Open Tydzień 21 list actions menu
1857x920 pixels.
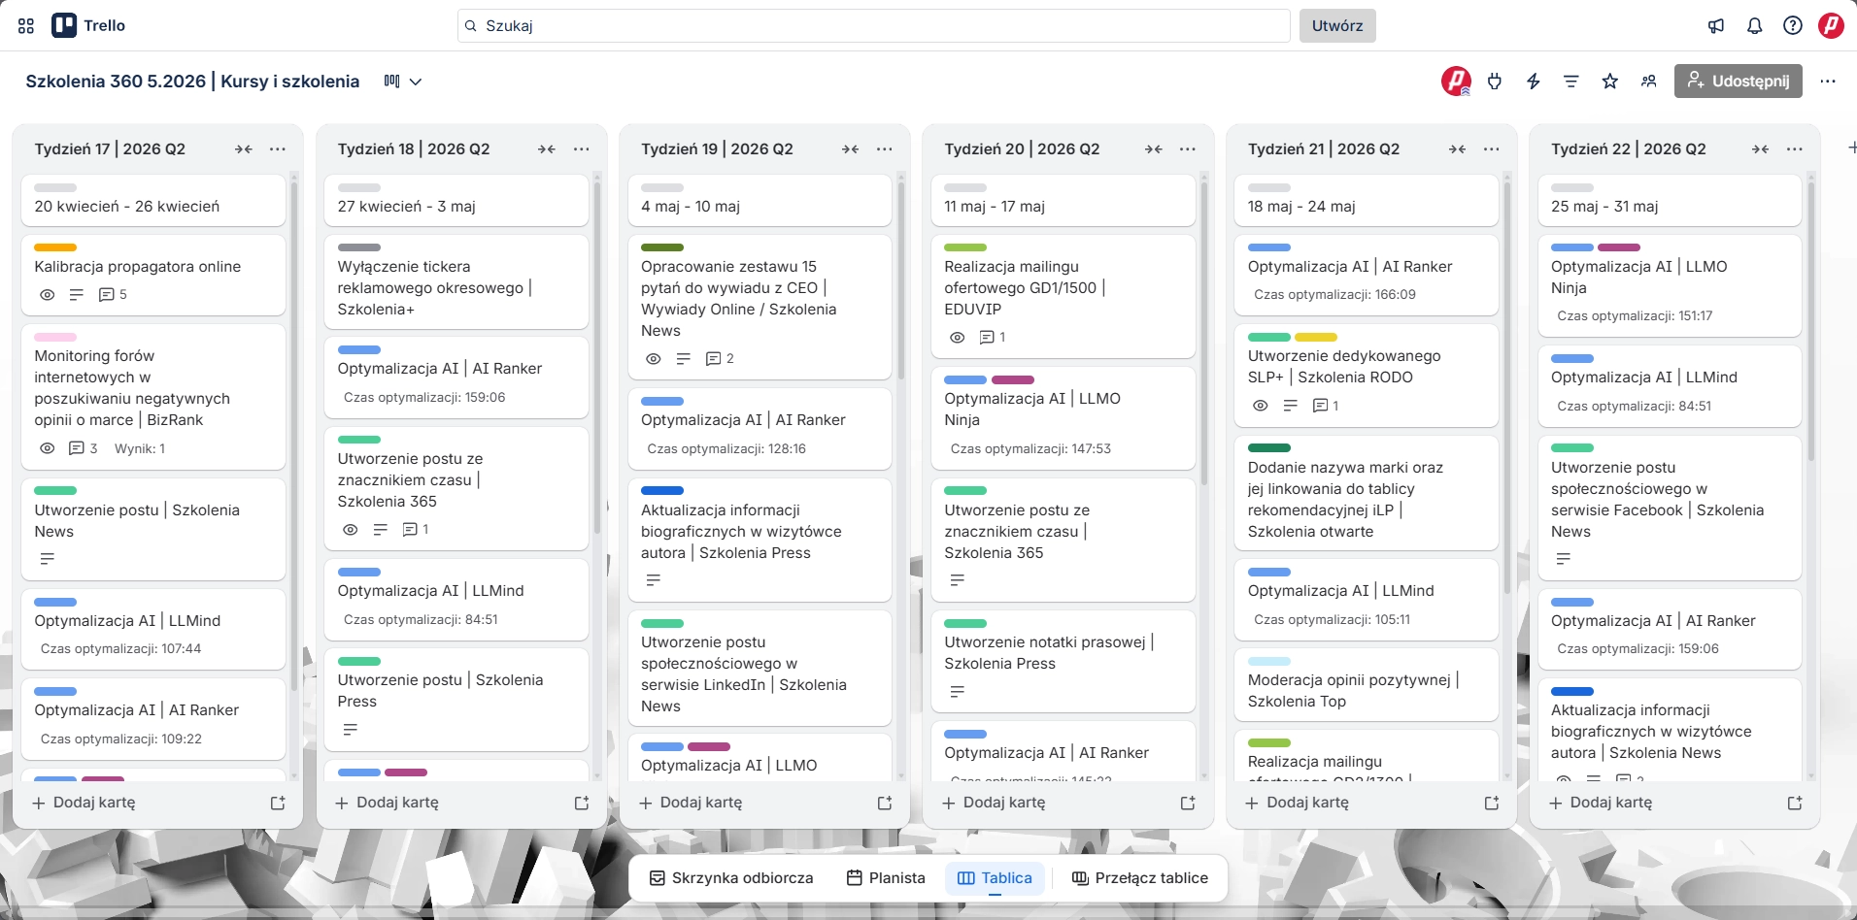coord(1492,149)
